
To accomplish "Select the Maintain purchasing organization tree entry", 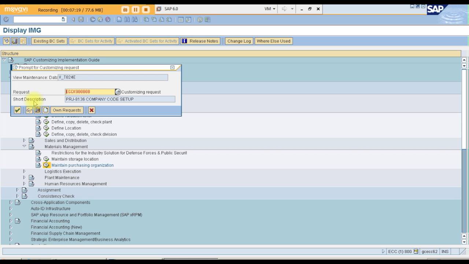I will coord(82,165).
